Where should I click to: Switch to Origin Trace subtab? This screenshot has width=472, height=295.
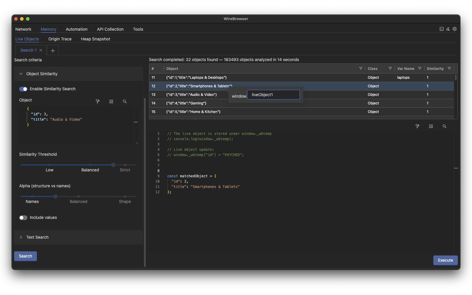60,39
